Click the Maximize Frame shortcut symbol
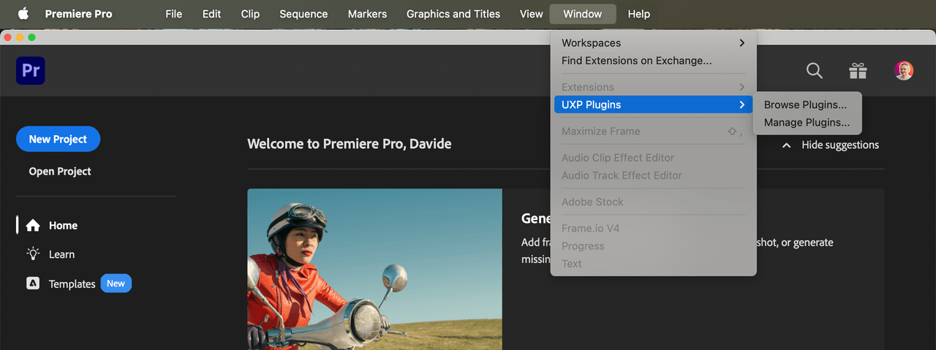 point(734,132)
